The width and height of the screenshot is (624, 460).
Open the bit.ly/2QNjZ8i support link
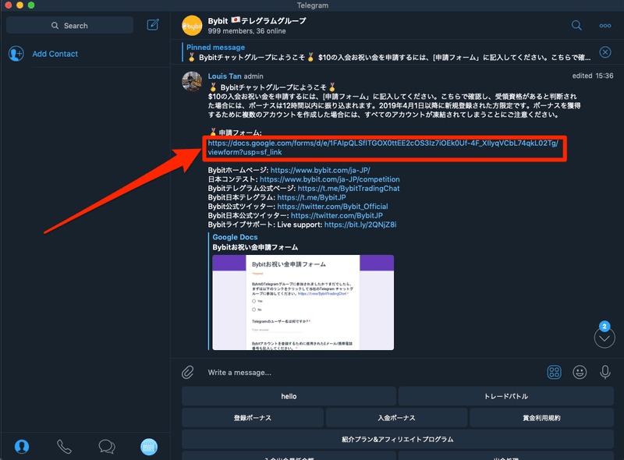click(x=360, y=225)
